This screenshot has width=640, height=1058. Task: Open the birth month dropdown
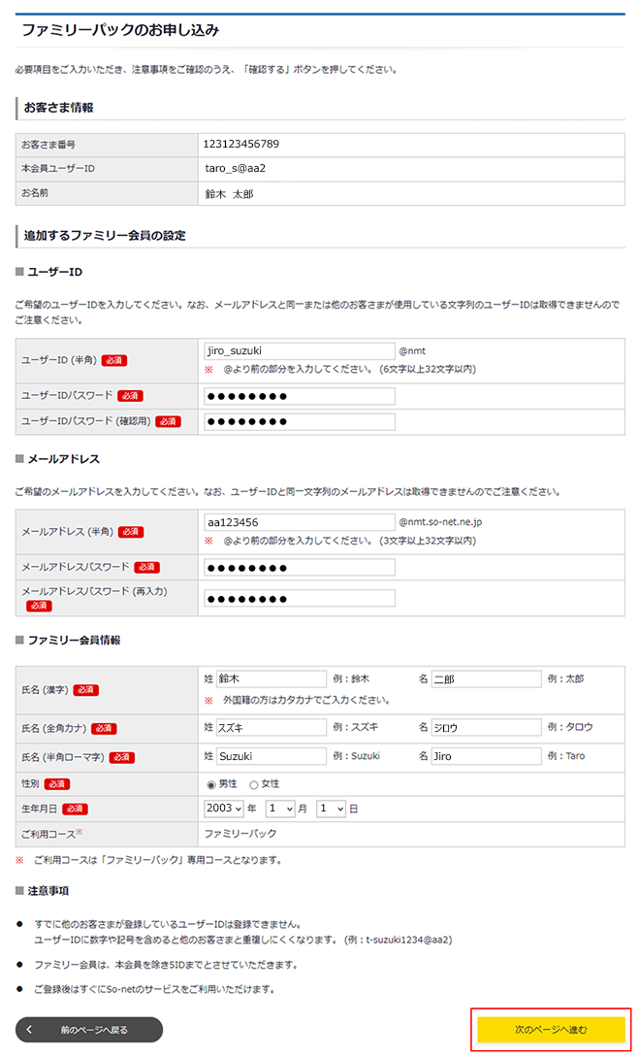click(280, 808)
